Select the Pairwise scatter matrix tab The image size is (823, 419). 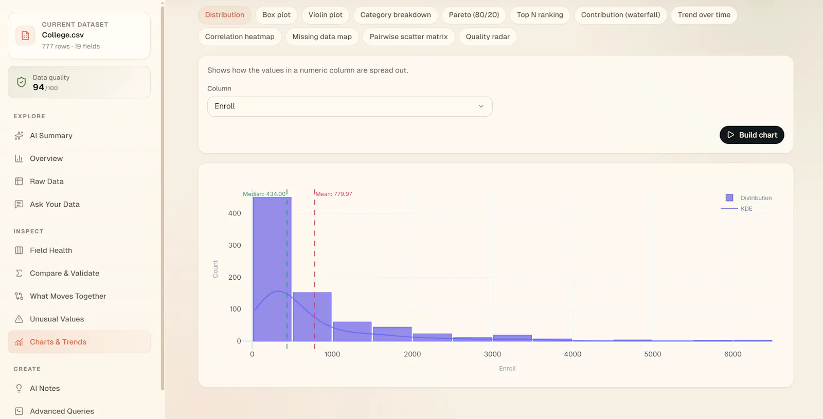point(408,37)
